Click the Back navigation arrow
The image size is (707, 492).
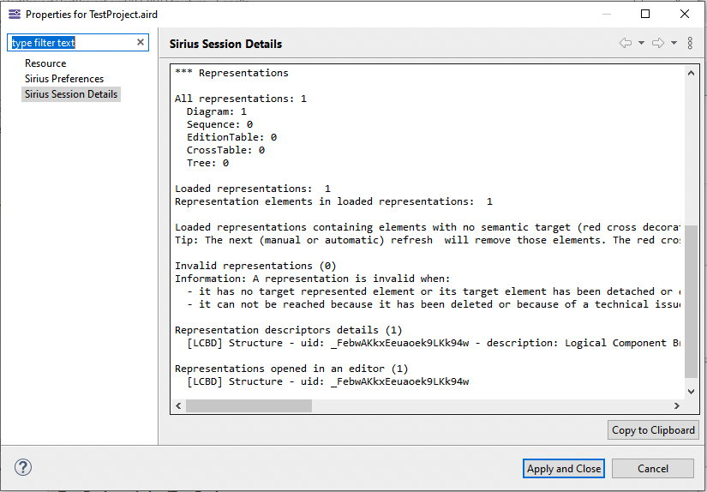pyautogui.click(x=625, y=43)
